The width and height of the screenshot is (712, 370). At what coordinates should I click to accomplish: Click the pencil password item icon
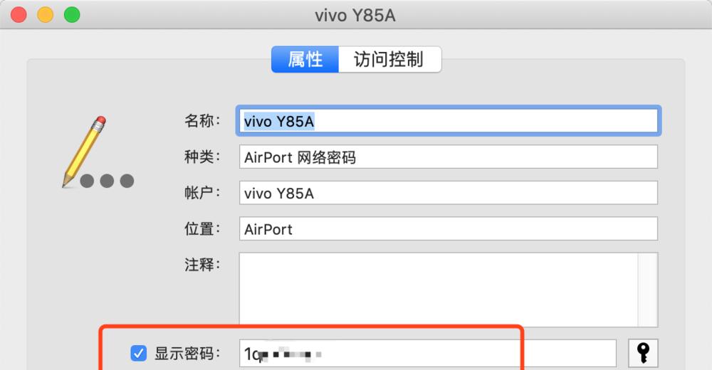point(98,152)
